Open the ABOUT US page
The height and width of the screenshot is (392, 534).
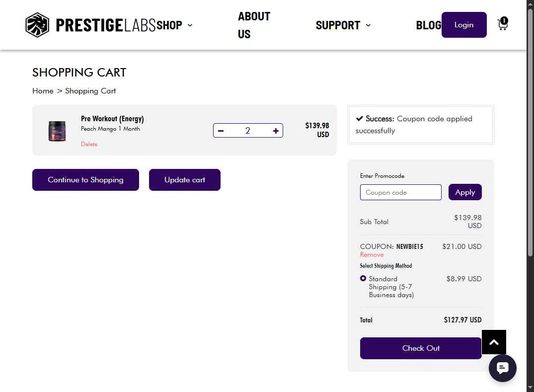pyautogui.click(x=254, y=25)
